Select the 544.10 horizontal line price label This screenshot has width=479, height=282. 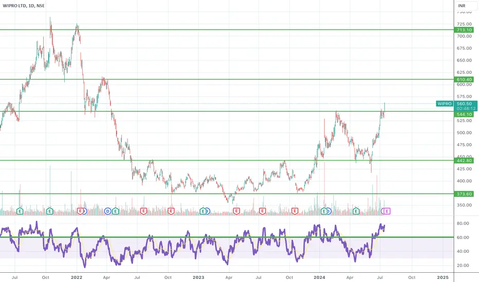coord(464,114)
